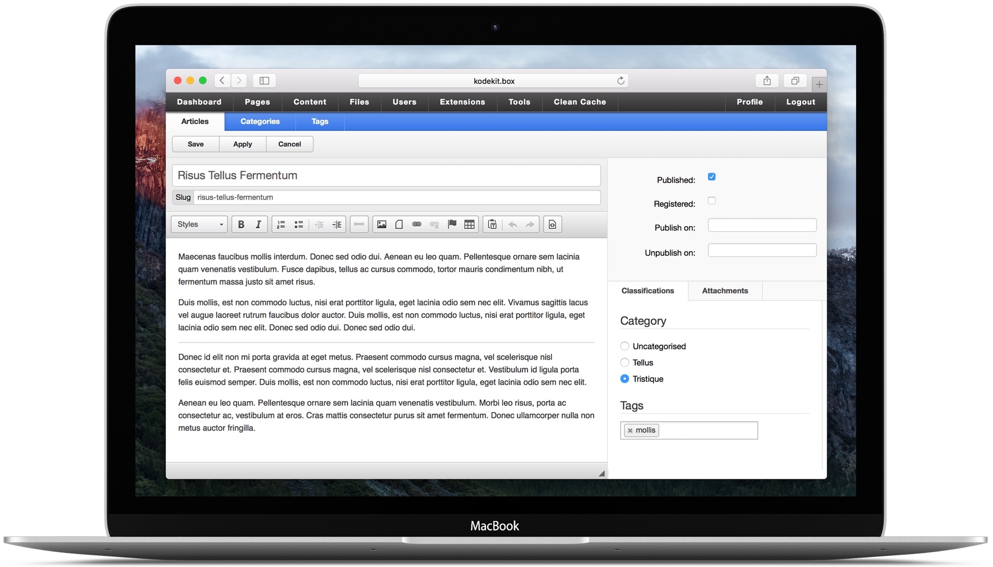The width and height of the screenshot is (993, 567).
Task: Remove the mollis tag
Action: point(630,430)
